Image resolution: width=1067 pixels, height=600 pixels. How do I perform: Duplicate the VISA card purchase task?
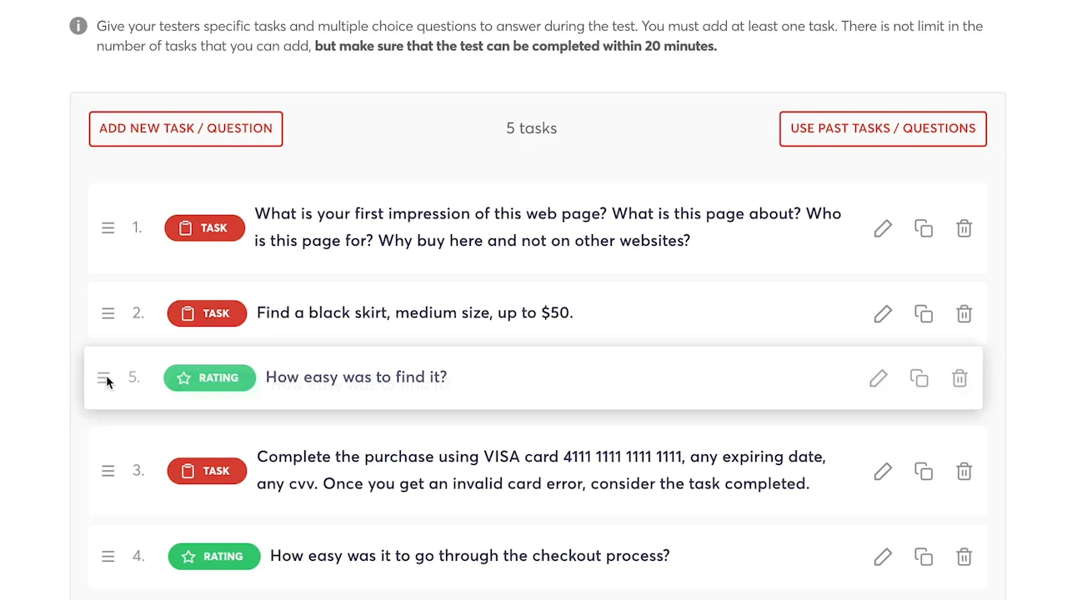pyautogui.click(x=924, y=472)
